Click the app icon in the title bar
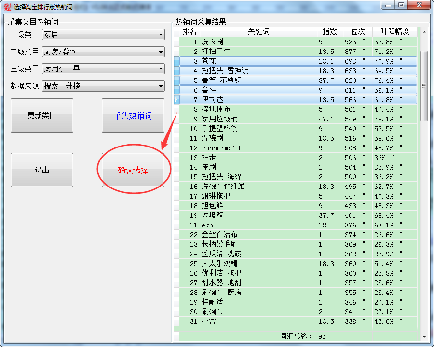Screen dimensions: 434x347 (7, 6)
